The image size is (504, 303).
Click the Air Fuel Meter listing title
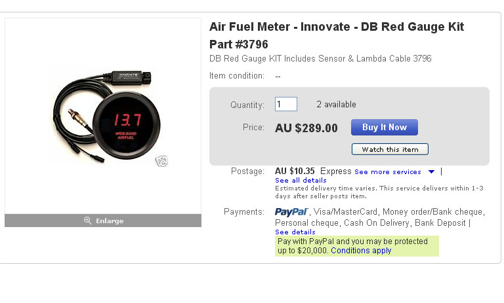pyautogui.click(x=337, y=35)
